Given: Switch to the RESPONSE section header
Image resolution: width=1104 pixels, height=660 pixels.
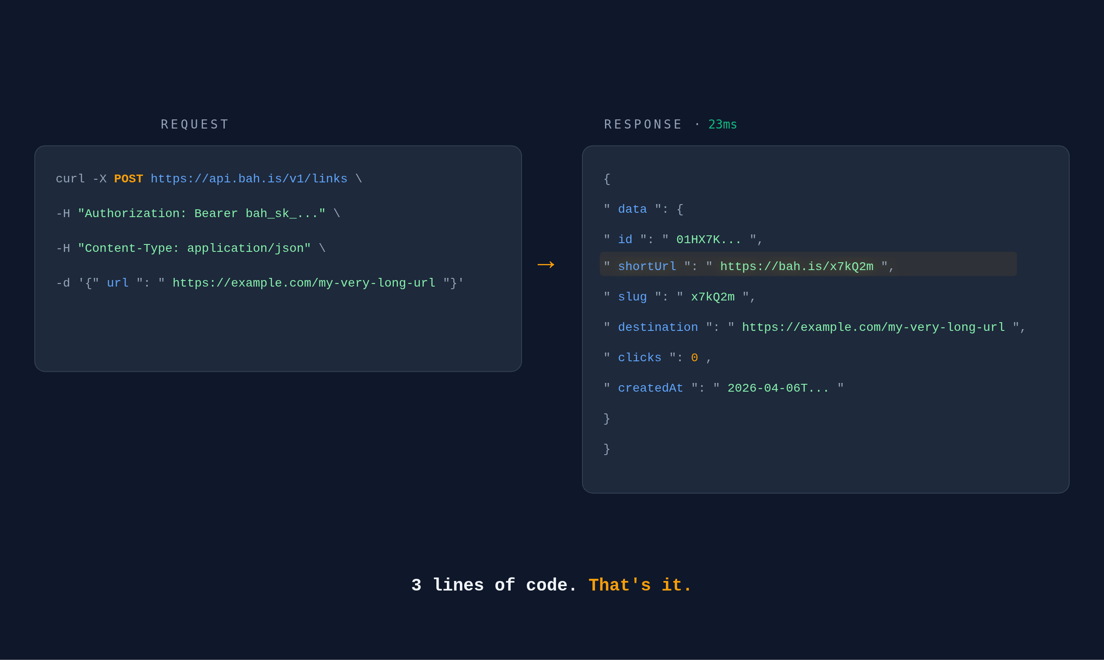Looking at the screenshot, I should point(643,124).
